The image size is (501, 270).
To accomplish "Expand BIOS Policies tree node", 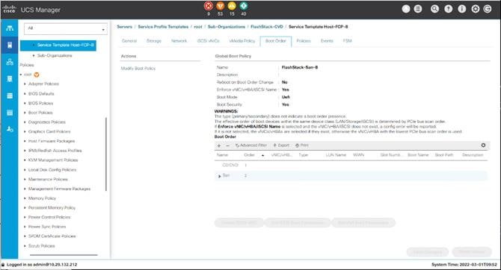I will [x=25, y=103].
